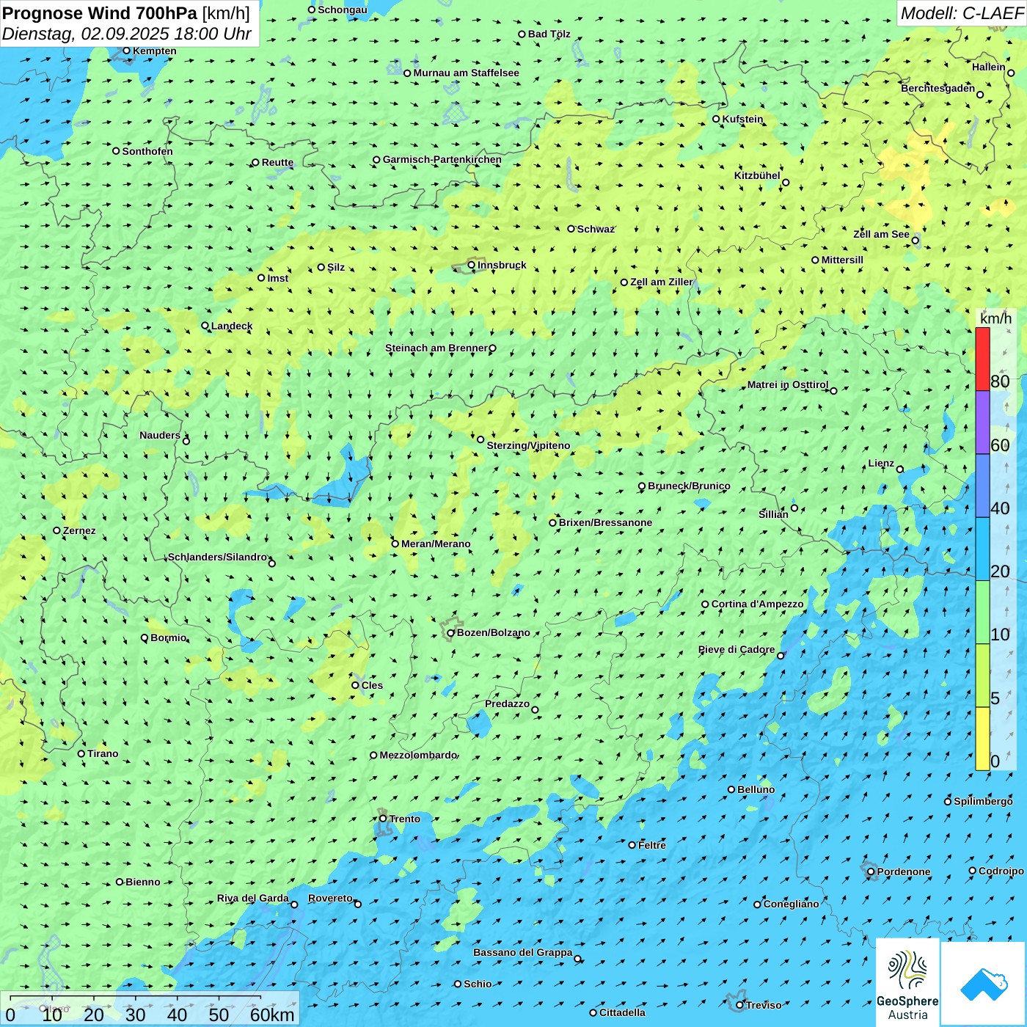Click the Zell am Ziller label
Image resolution: width=1027 pixels, height=1027 pixels.
662,282
